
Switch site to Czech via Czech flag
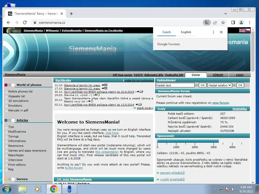click(247, 31)
